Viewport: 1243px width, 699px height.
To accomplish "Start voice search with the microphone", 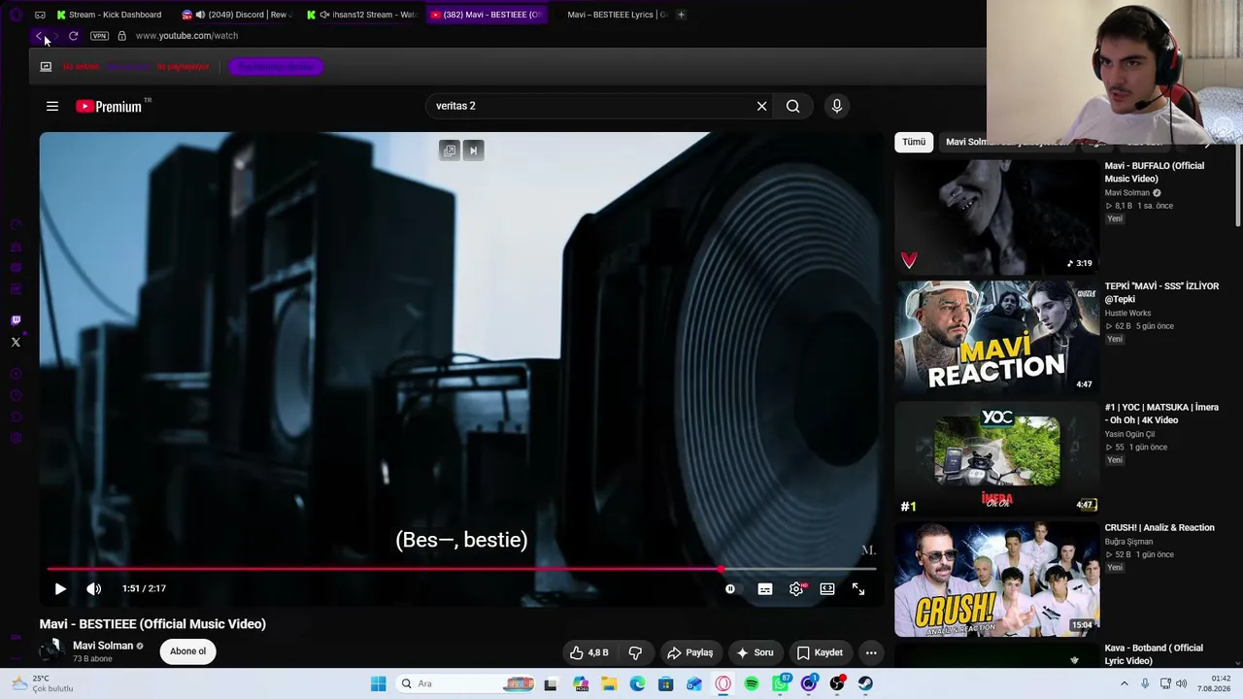I will click(837, 106).
